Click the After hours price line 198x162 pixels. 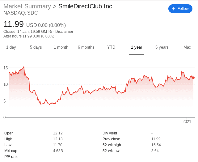[29, 36]
